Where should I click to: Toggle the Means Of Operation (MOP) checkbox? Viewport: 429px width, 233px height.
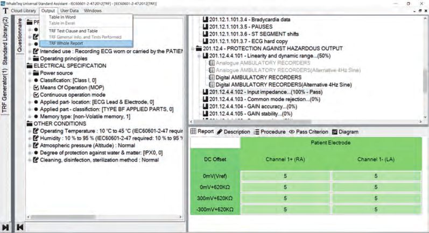[36, 88]
